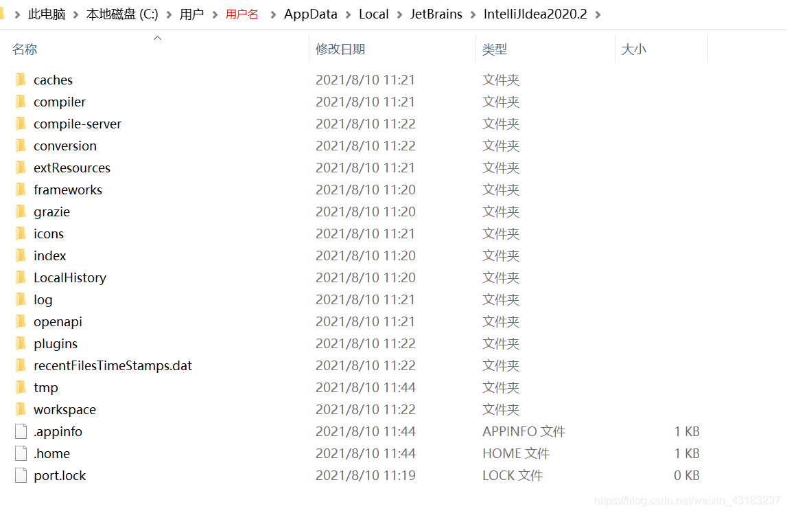This screenshot has height=513, width=787.
Task: Expand chevron after 用户 breadcrumb
Action: tap(215, 14)
